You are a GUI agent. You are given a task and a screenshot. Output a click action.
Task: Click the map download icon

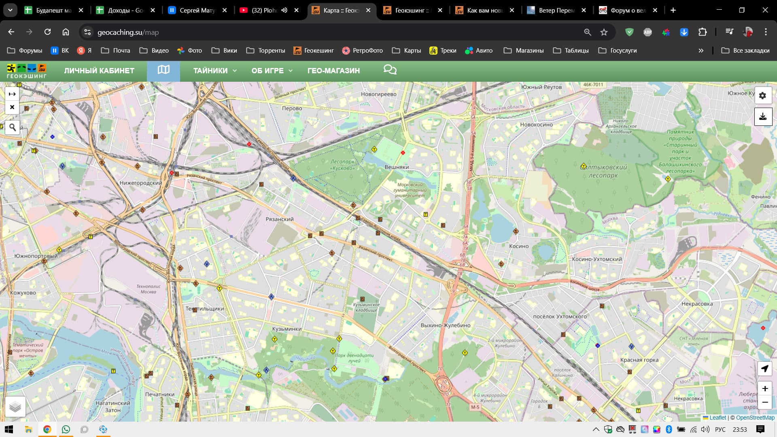point(762,117)
